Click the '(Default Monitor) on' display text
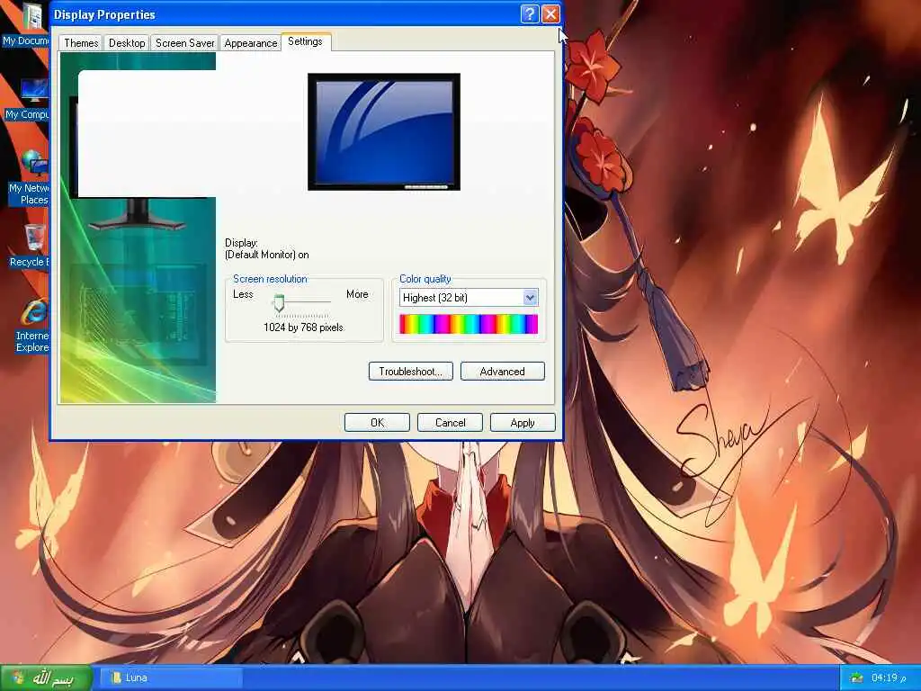 click(266, 255)
